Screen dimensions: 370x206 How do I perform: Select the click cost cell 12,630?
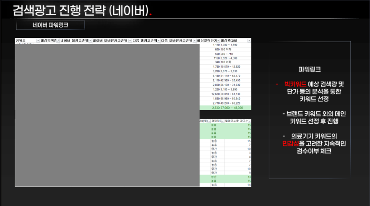[x=215, y=94]
